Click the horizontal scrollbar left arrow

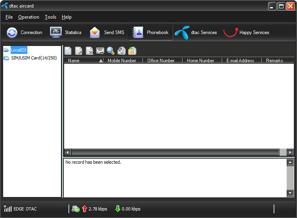67,152
